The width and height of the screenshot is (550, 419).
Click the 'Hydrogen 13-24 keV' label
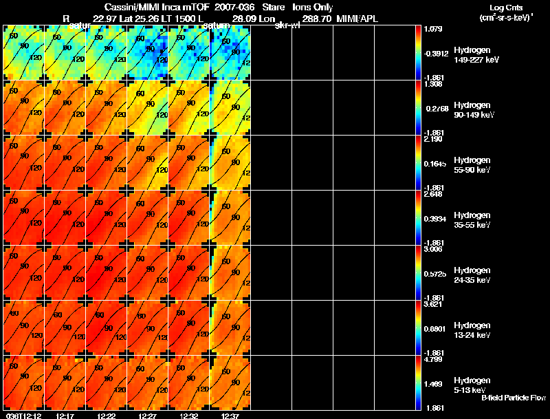coord(472,330)
